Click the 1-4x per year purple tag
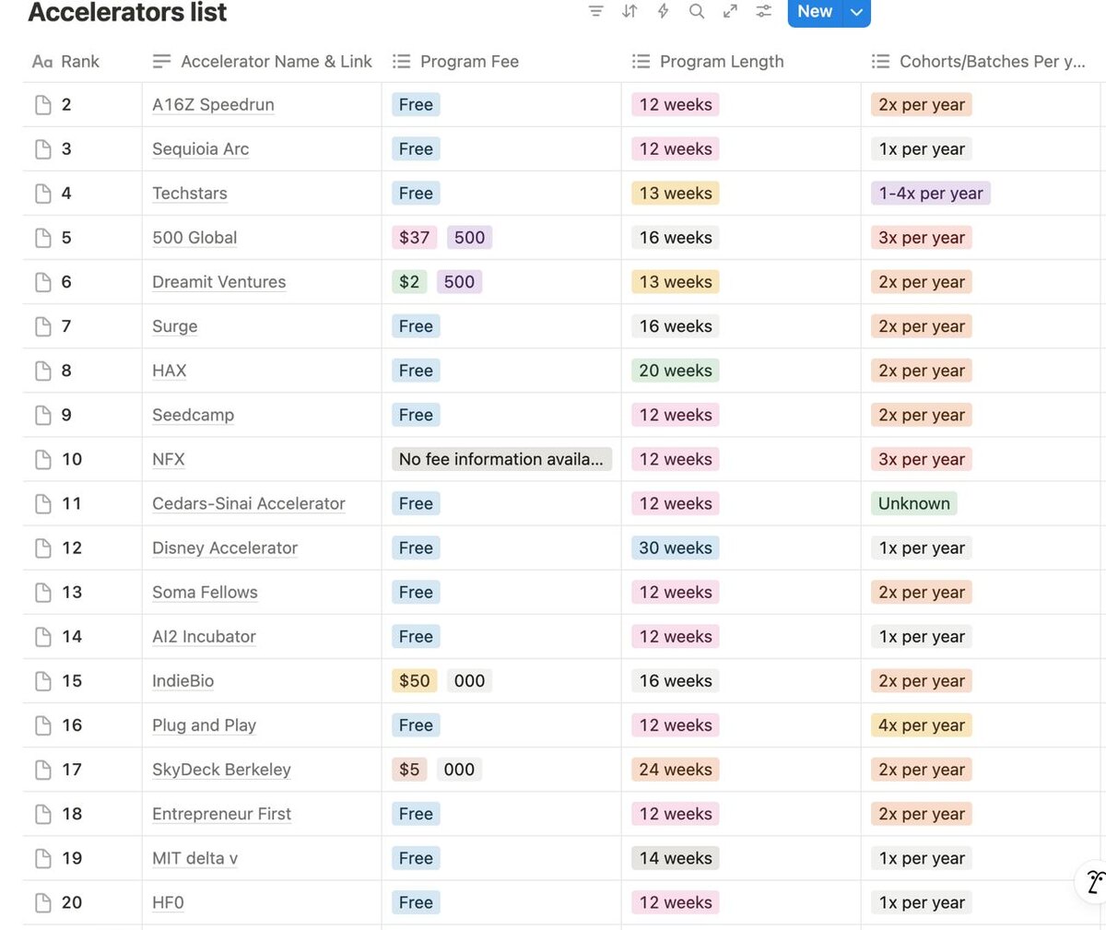Screen dimensions: 1106x930 [x=931, y=194]
